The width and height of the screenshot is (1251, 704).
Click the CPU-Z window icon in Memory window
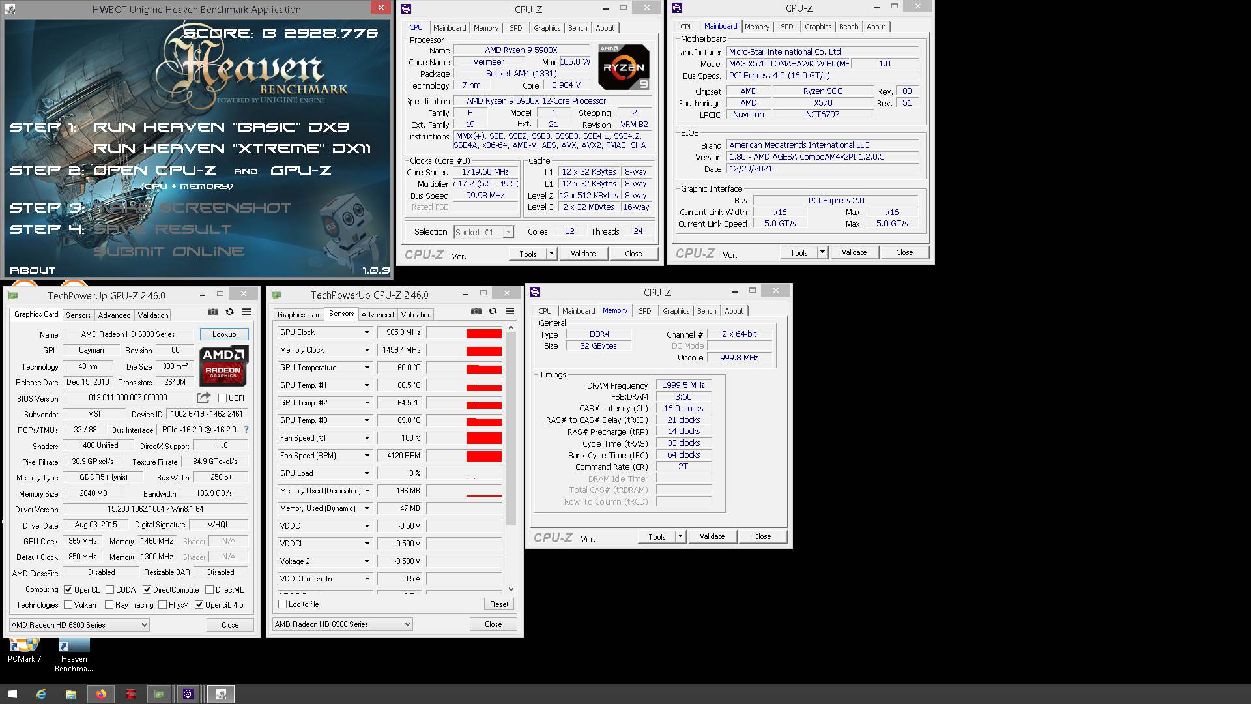coord(536,292)
